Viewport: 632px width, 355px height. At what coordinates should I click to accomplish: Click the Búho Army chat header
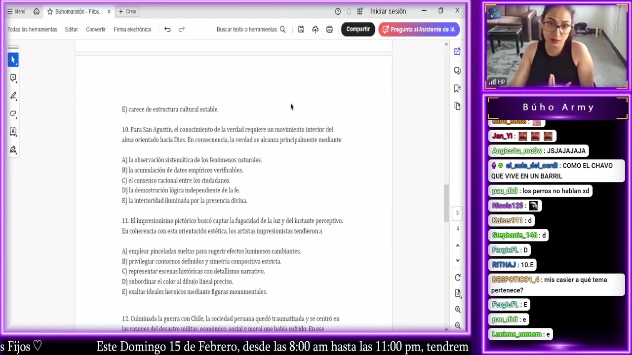tap(558, 107)
